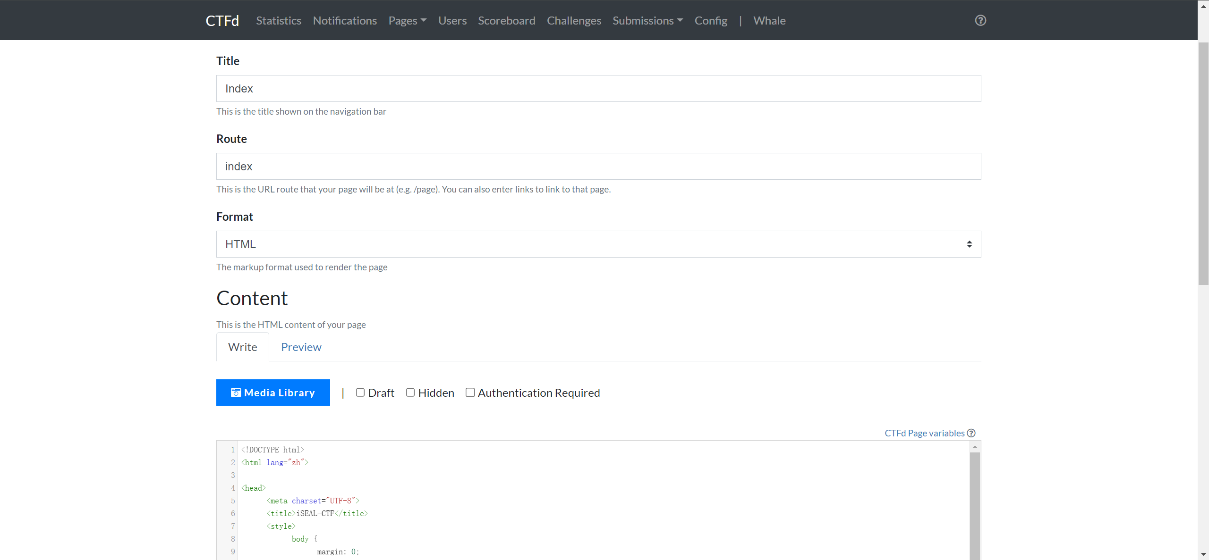Click the browser scrollbar up arrow
This screenshot has height=560, width=1209.
tap(1203, 6)
